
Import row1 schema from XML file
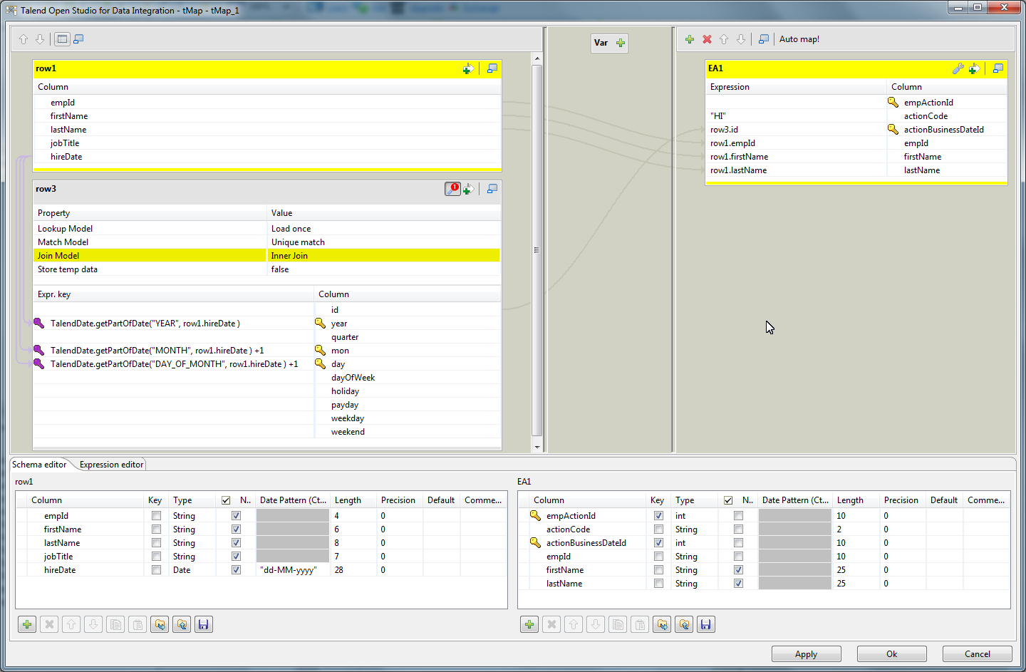160,624
